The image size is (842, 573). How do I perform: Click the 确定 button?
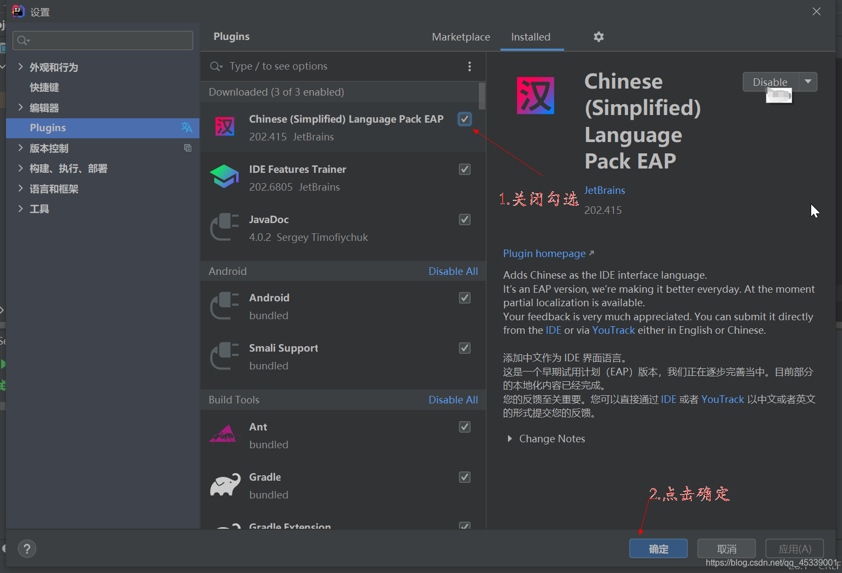[x=658, y=549]
